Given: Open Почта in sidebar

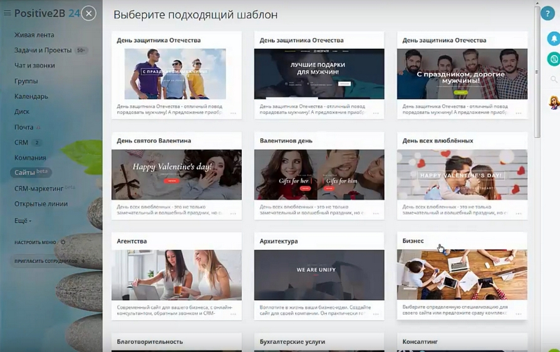Looking at the screenshot, I should [24, 127].
